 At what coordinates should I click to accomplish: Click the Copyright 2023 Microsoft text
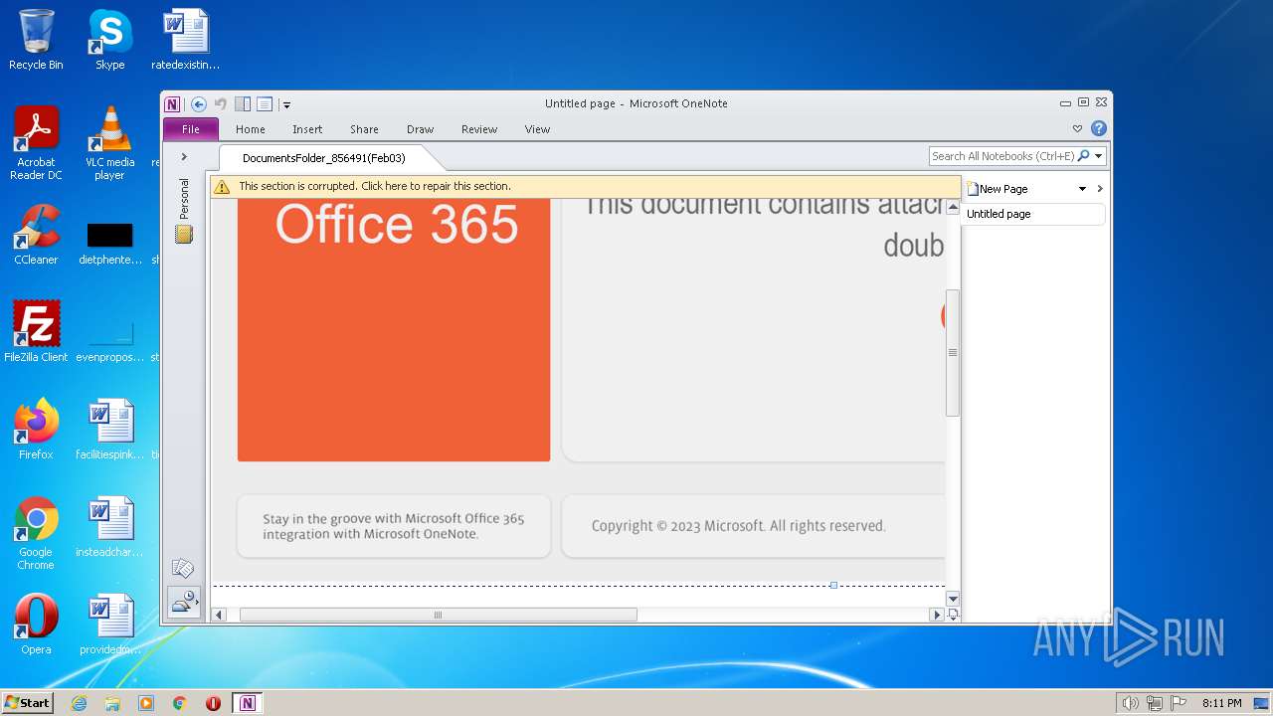click(739, 526)
